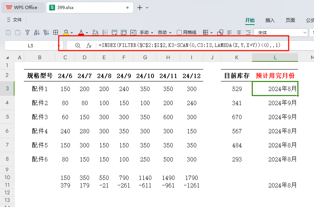
Task: Click the greyed split columns icon
Action: [x=105, y=33]
